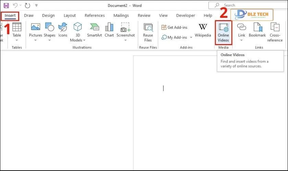Insert a Bookmark

257,31
